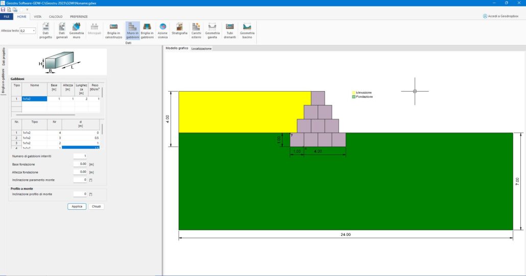The width and height of the screenshot is (526, 276).
Task: Select the Dati progetto vertical side tab
Action: click(3, 57)
